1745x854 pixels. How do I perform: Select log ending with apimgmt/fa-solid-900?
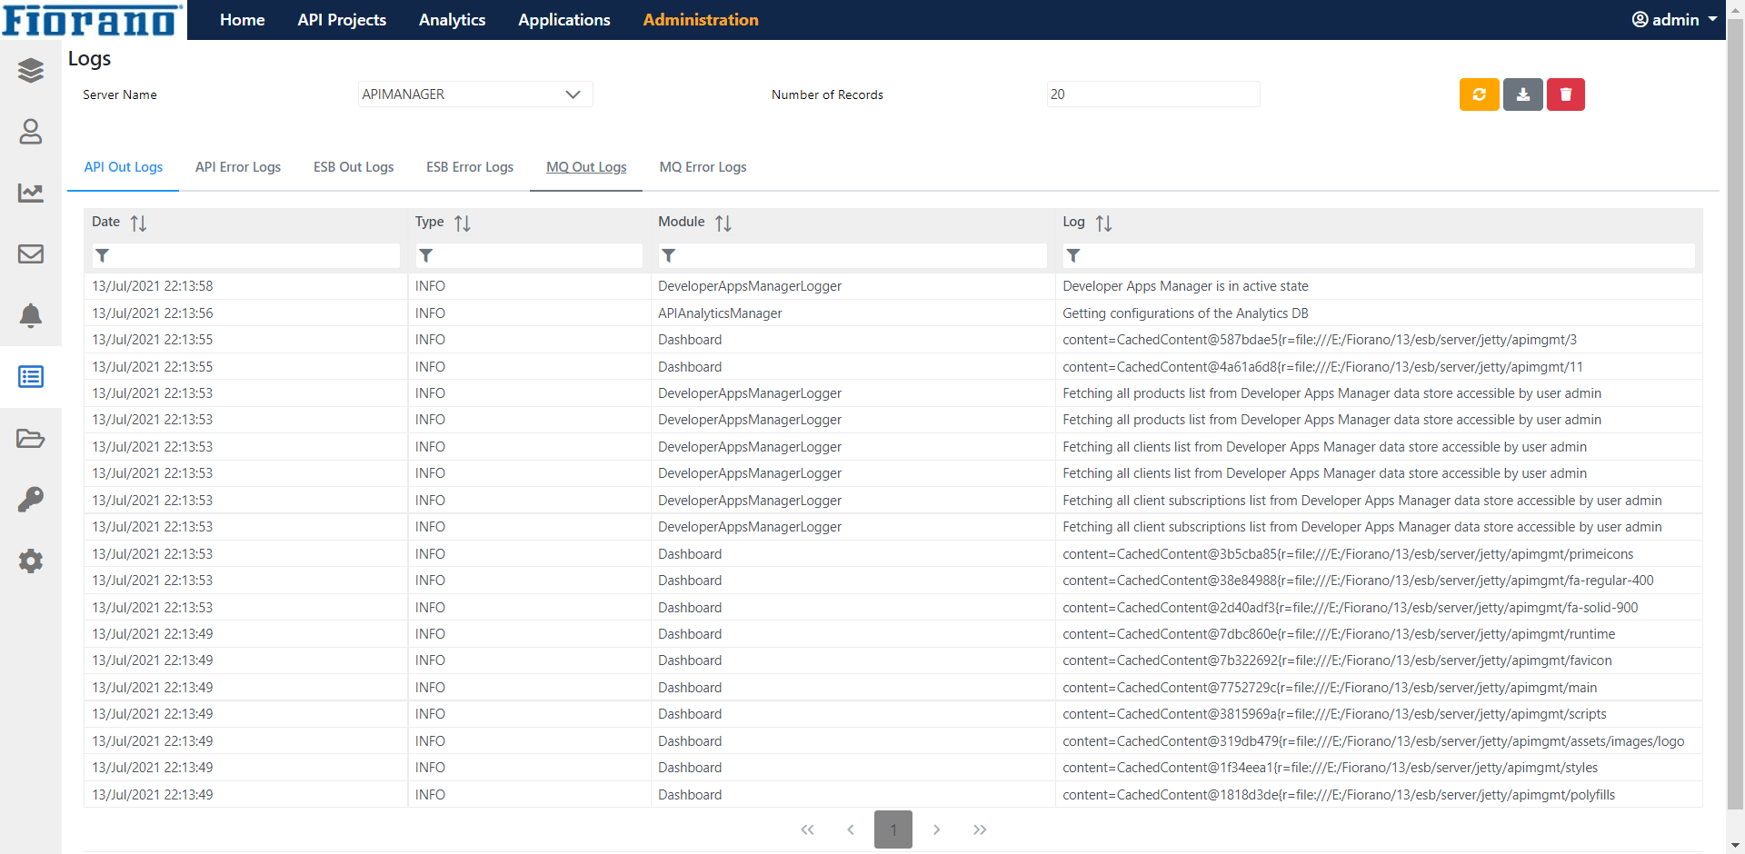1351,608
